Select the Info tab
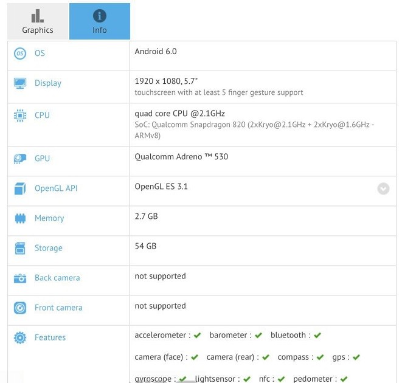The height and width of the screenshot is (383, 402). (x=99, y=21)
